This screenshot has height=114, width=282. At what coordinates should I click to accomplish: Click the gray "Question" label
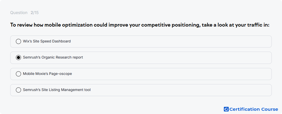19,13
